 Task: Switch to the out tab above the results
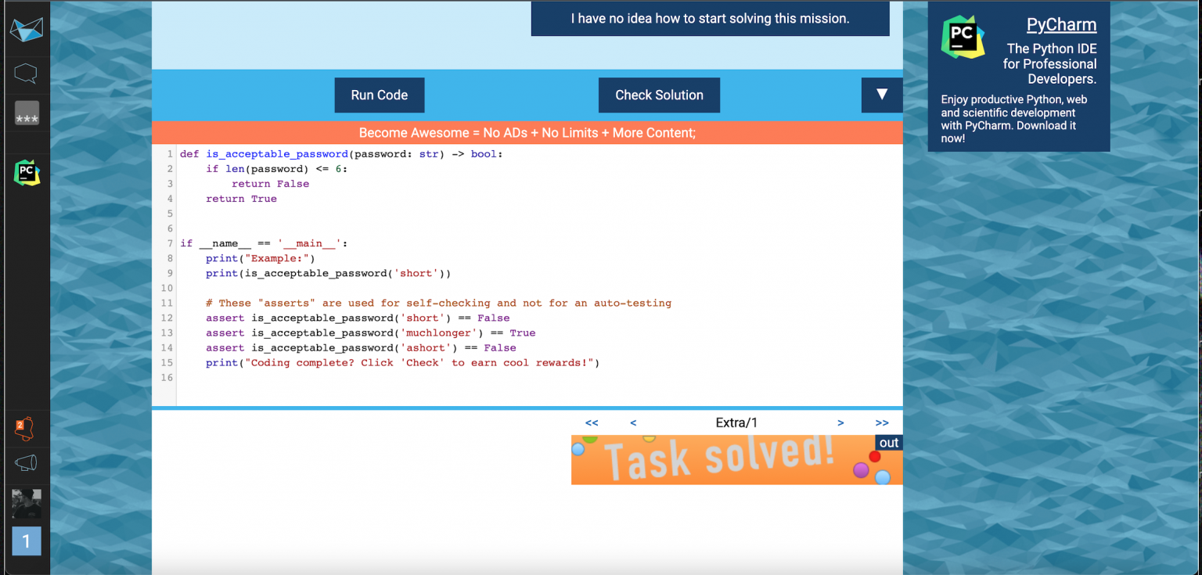pos(888,443)
